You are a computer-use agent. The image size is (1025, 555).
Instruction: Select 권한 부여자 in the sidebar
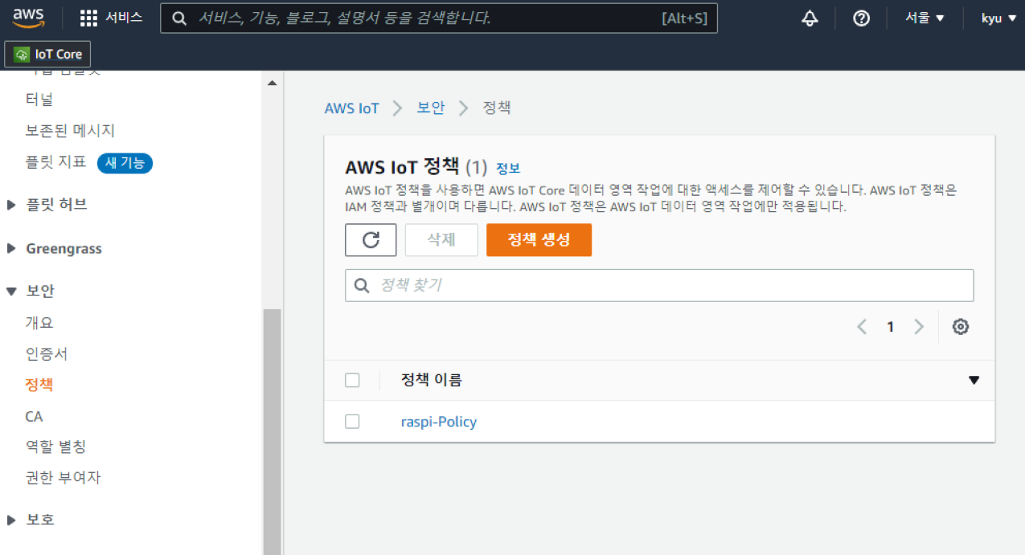tap(63, 478)
